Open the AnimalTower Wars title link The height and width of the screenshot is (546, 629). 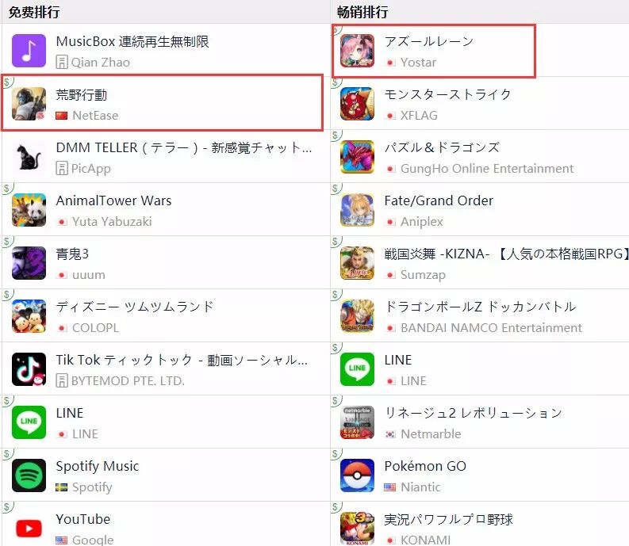114,200
